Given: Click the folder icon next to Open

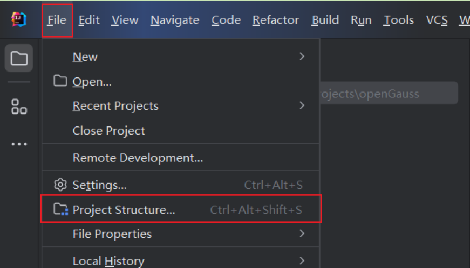Looking at the screenshot, I should [x=60, y=81].
